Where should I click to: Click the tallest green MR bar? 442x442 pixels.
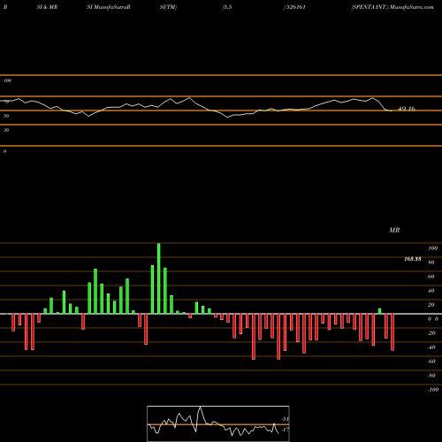coord(159,278)
